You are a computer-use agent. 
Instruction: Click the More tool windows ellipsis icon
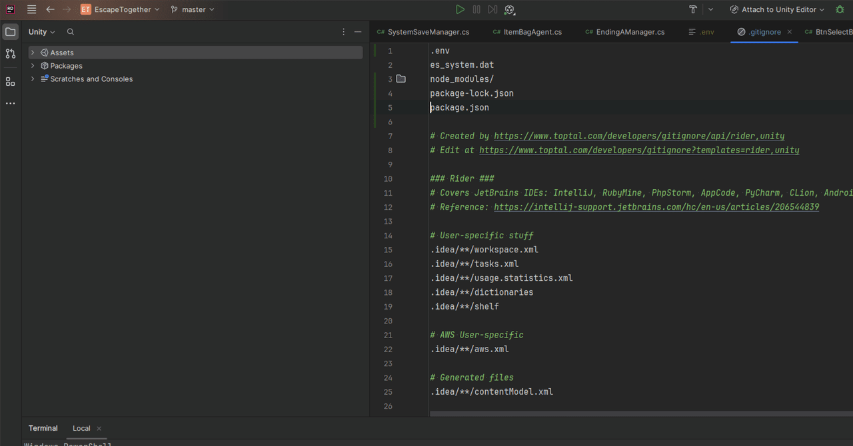(10, 103)
